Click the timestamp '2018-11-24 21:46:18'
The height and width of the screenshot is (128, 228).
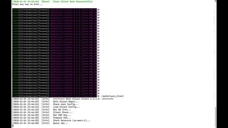26,110
